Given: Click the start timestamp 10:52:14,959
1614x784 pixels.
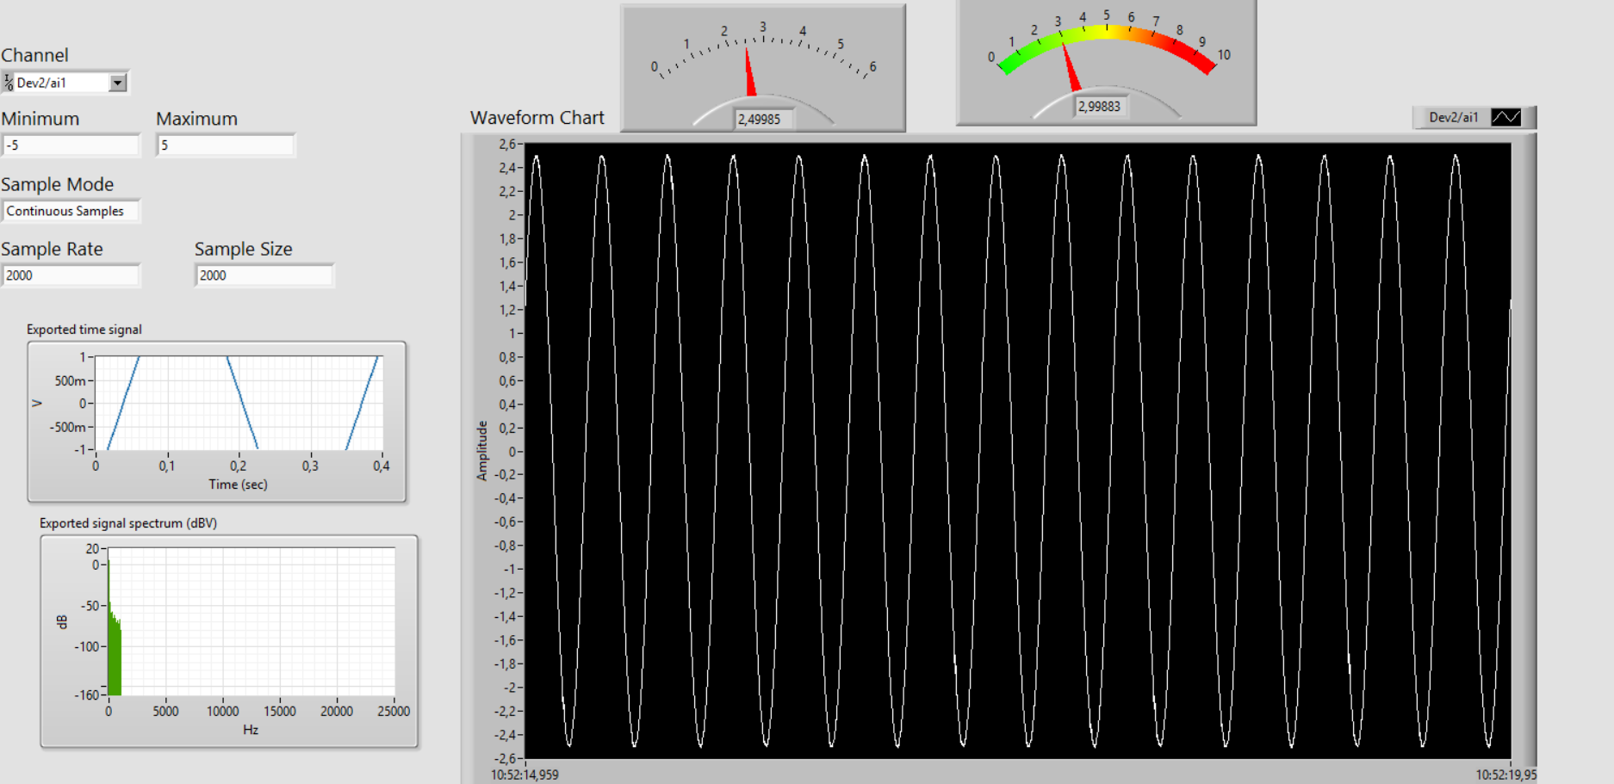Looking at the screenshot, I should pyautogui.click(x=525, y=774).
